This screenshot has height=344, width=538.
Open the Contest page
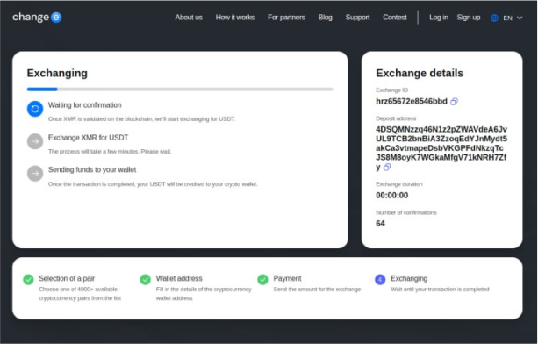point(395,18)
